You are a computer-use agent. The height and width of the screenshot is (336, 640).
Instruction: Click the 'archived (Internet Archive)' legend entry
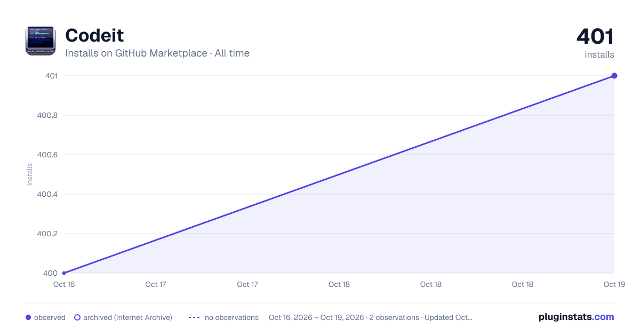[123, 317]
